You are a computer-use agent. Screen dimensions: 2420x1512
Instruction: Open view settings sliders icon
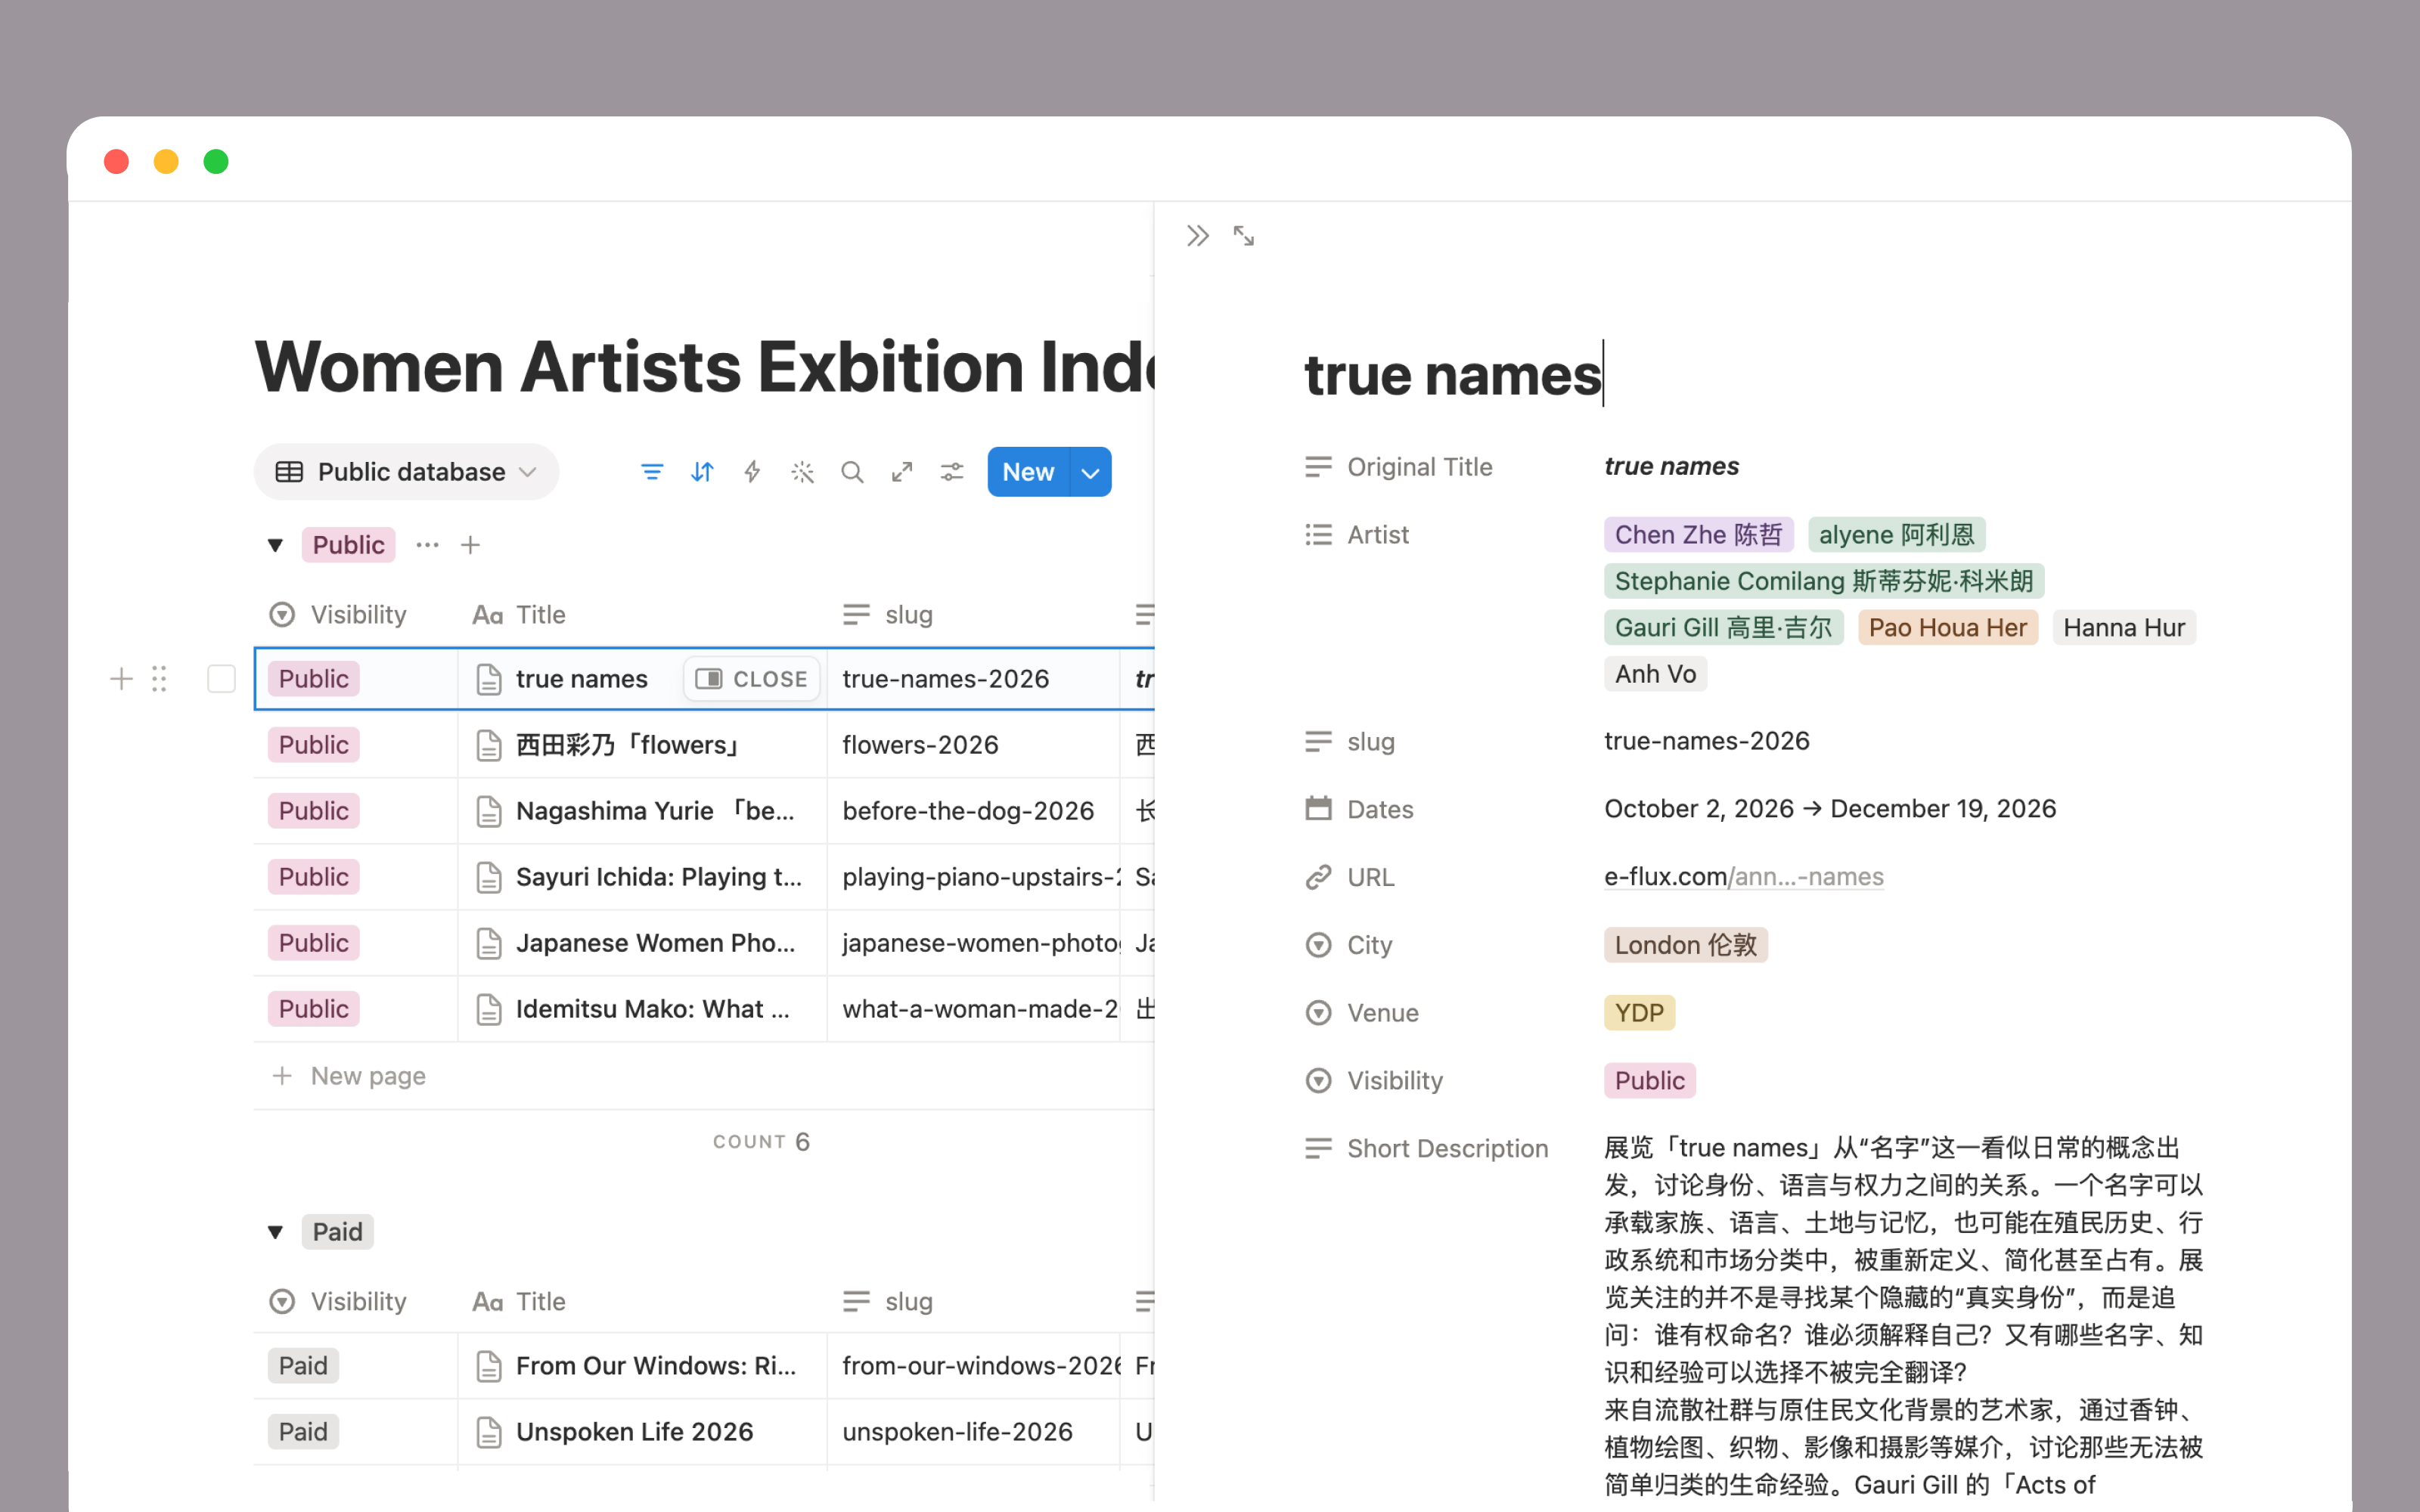[x=952, y=472]
